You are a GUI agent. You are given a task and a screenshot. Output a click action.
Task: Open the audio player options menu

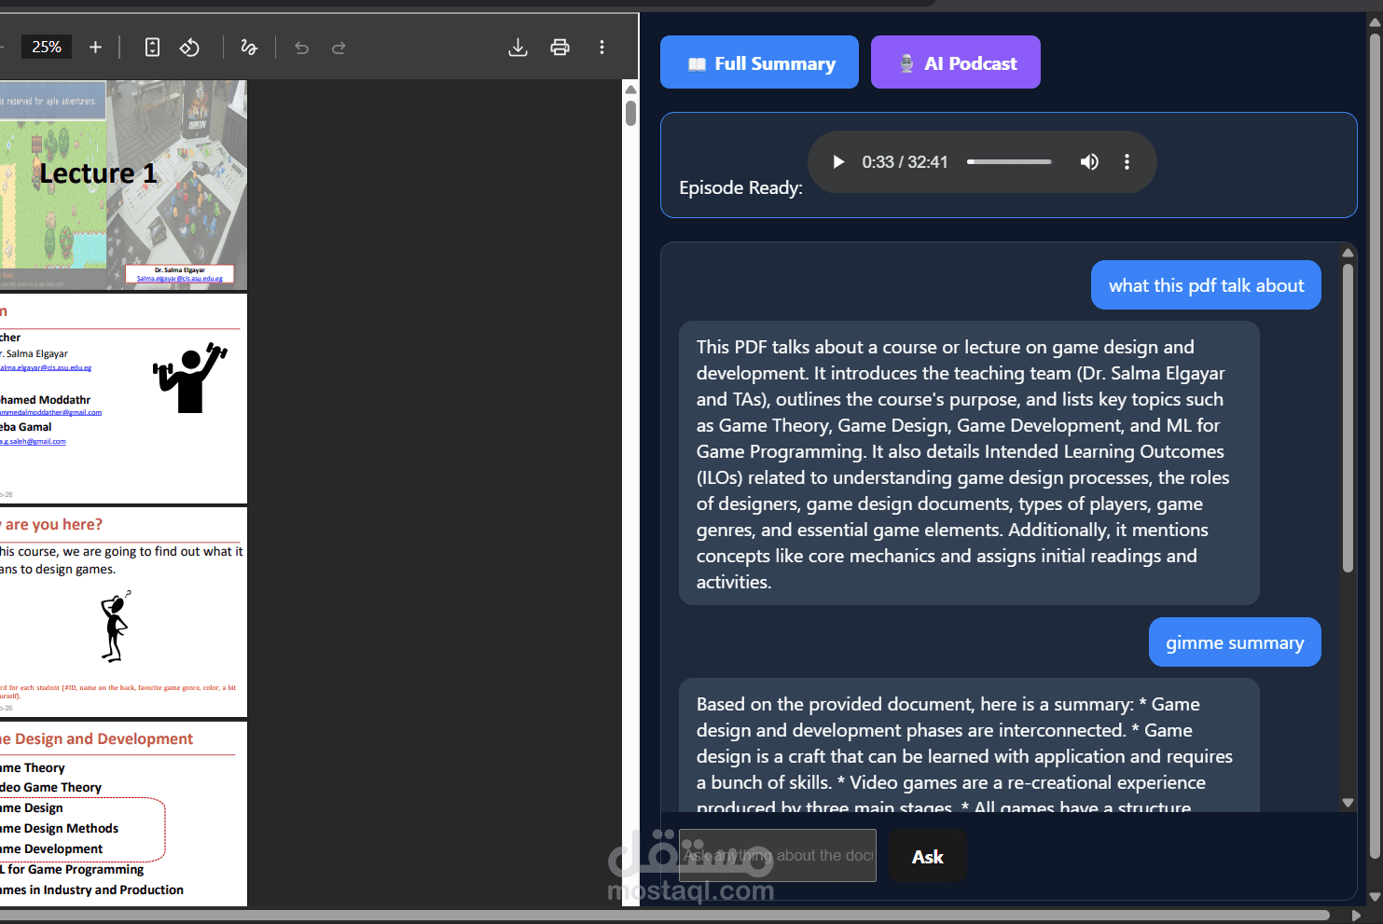click(1127, 161)
